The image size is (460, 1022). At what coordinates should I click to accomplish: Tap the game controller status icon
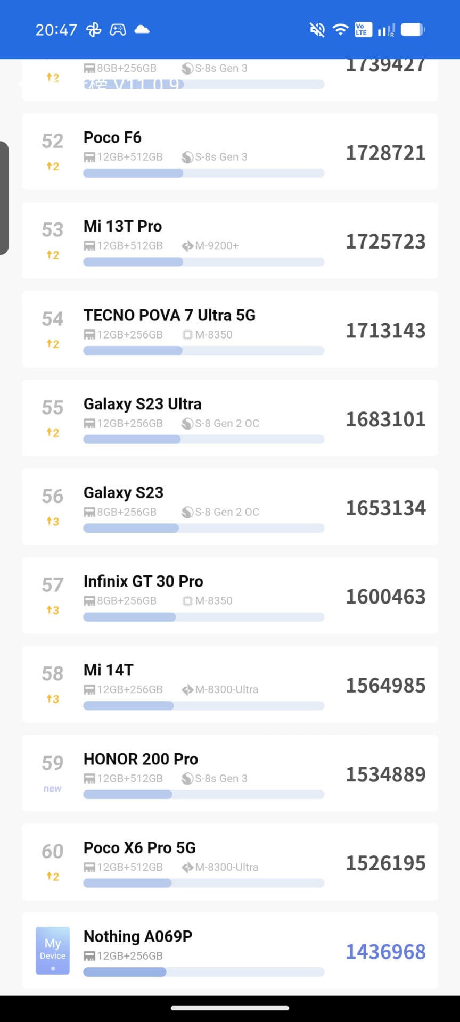[x=118, y=30]
